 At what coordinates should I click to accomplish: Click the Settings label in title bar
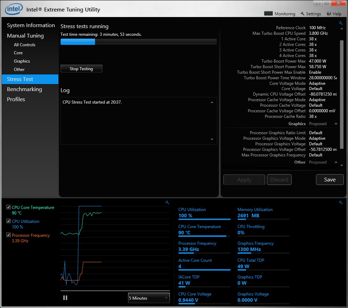click(314, 14)
